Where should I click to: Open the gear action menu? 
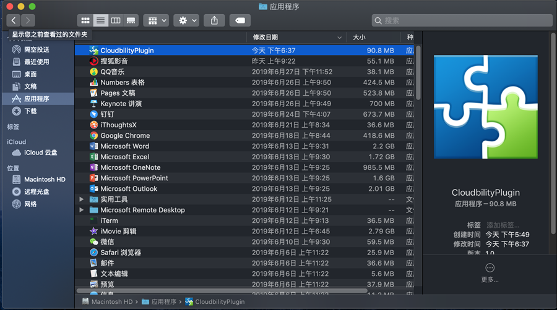[186, 20]
